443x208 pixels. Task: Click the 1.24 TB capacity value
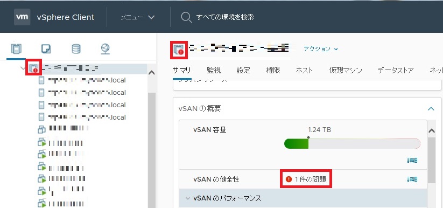click(320, 130)
